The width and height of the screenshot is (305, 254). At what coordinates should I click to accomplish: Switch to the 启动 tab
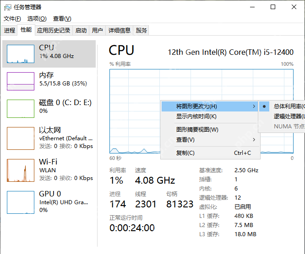click(x=81, y=31)
